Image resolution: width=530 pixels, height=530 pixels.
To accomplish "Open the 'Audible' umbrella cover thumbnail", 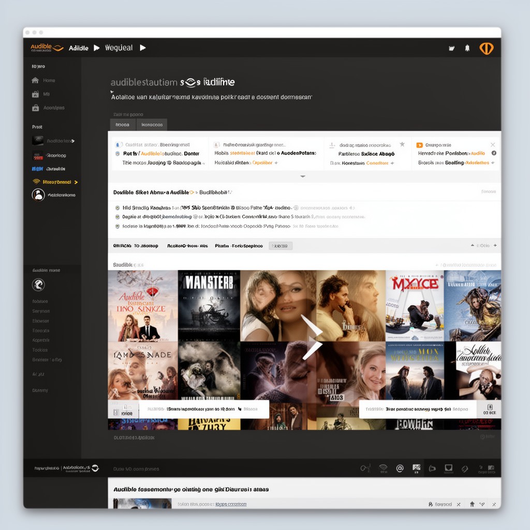I will [x=143, y=305].
